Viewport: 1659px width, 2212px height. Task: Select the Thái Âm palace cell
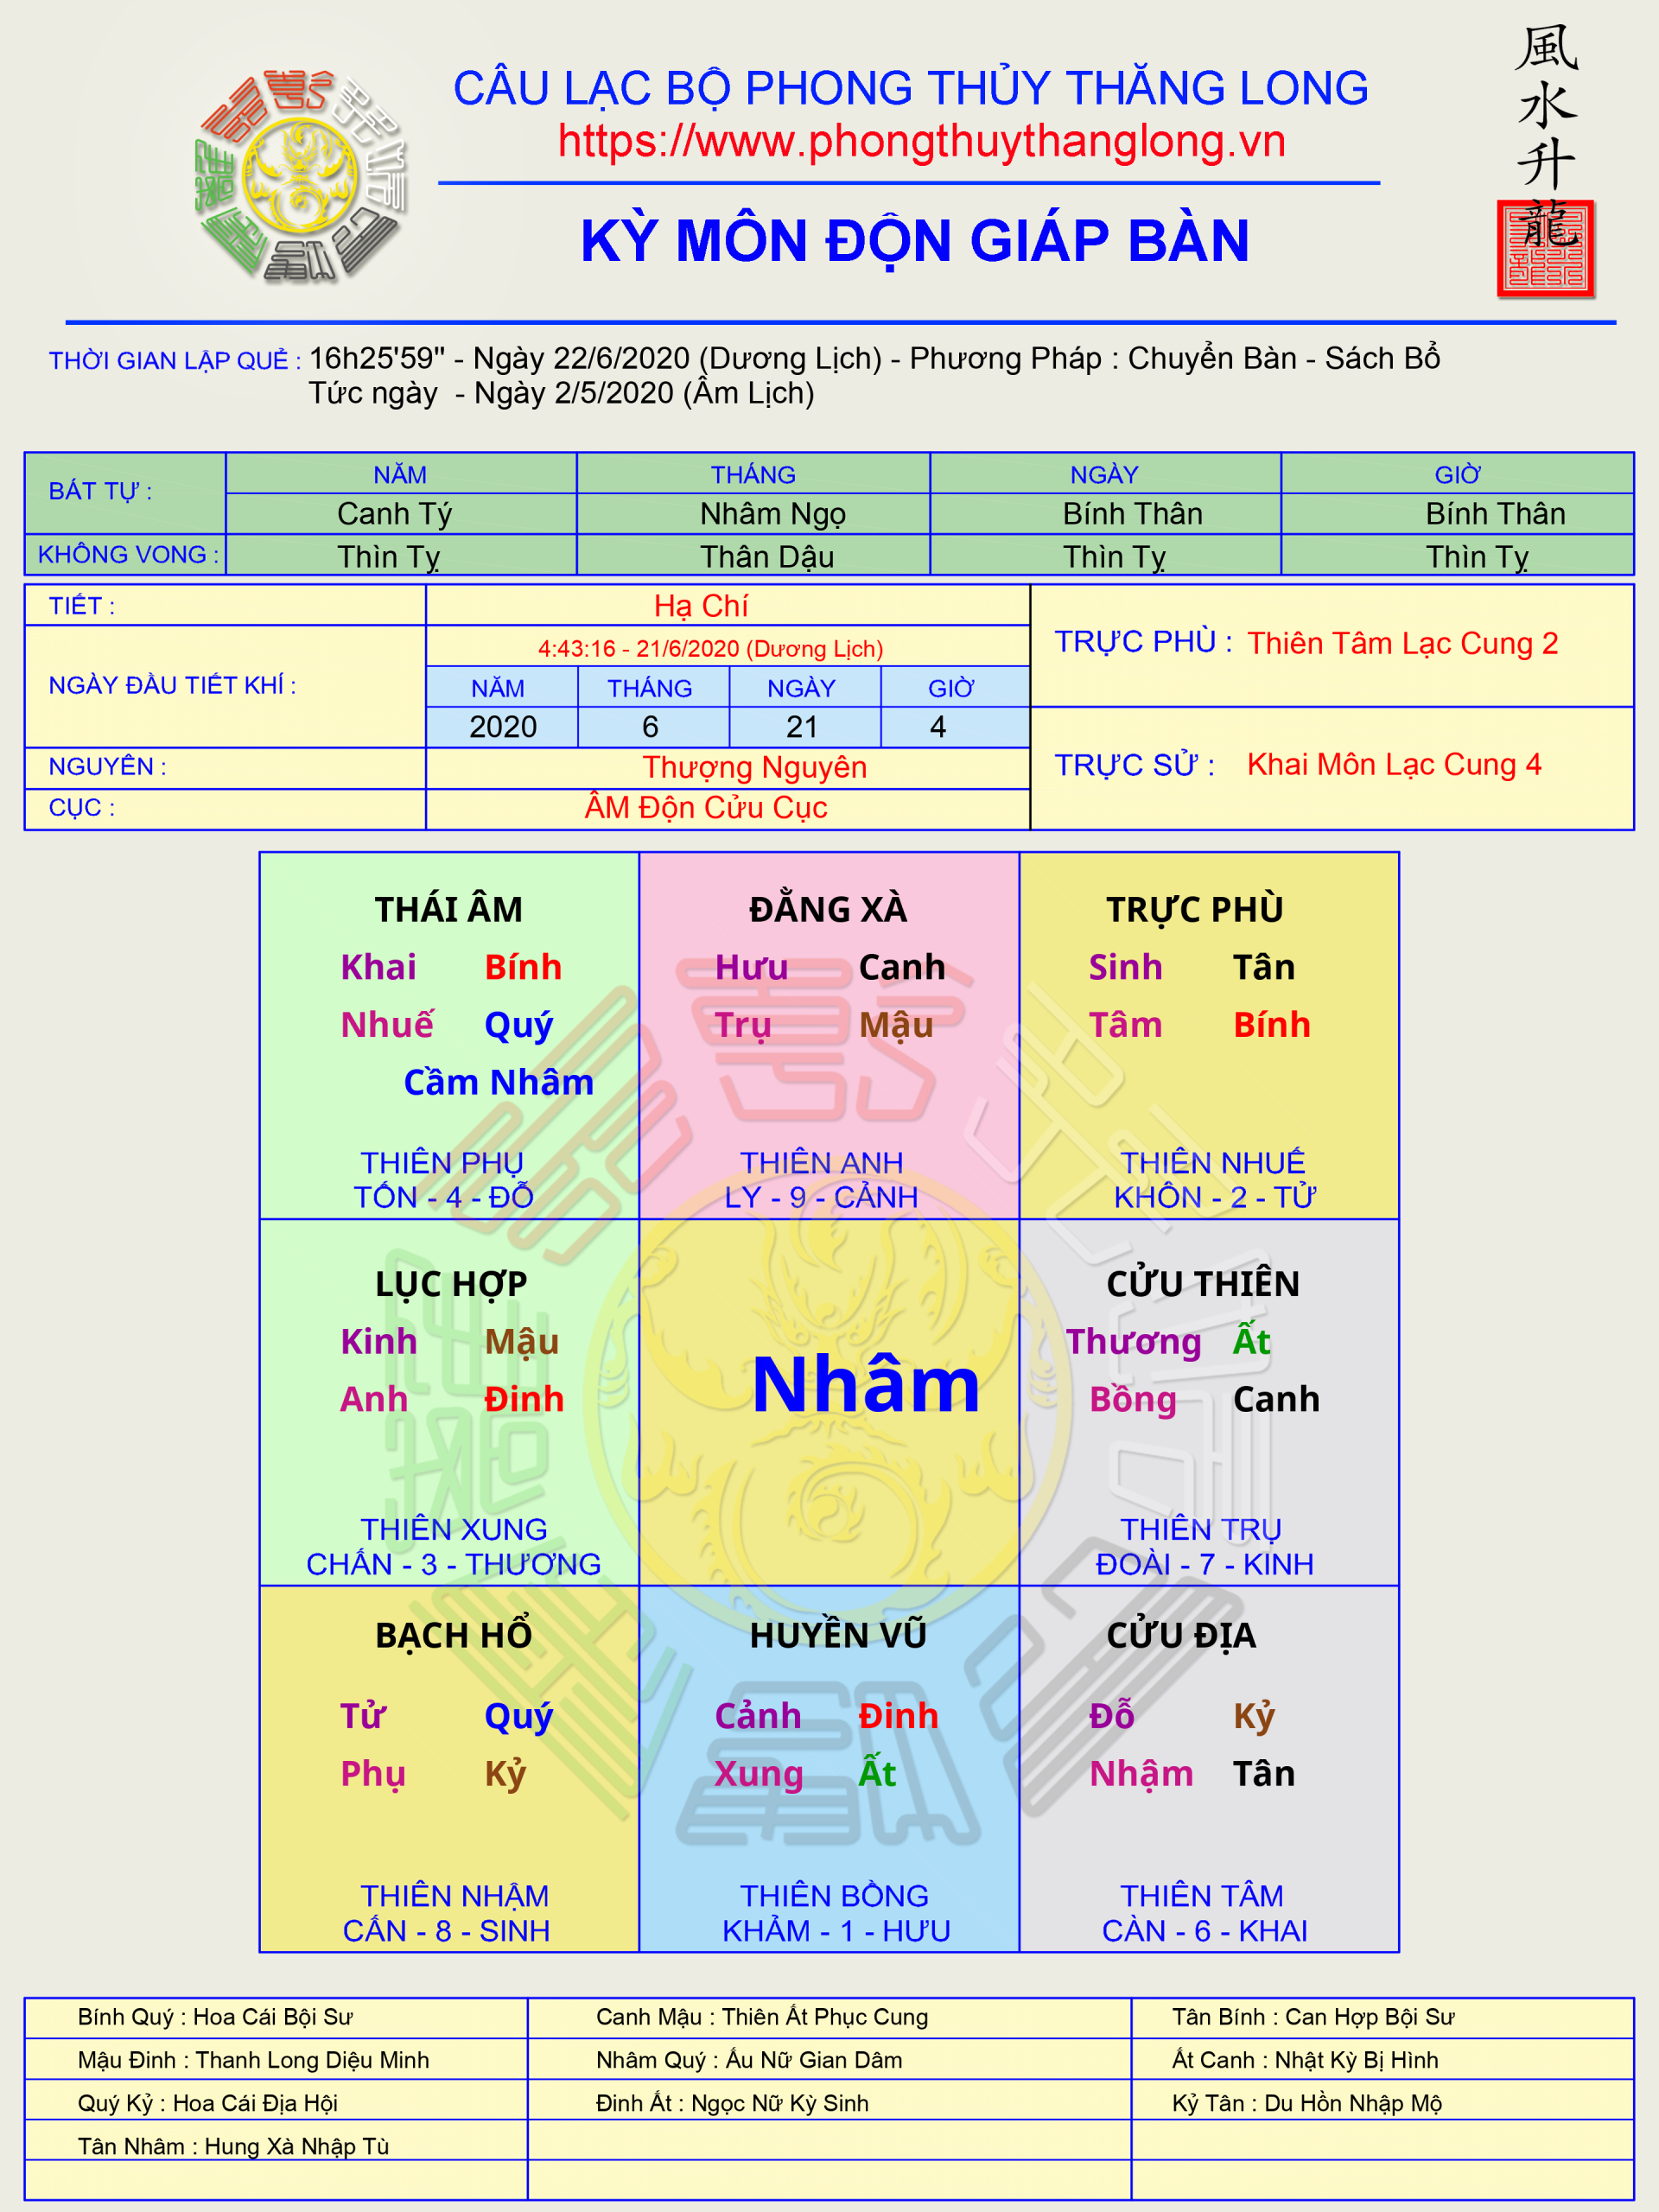click(449, 1035)
